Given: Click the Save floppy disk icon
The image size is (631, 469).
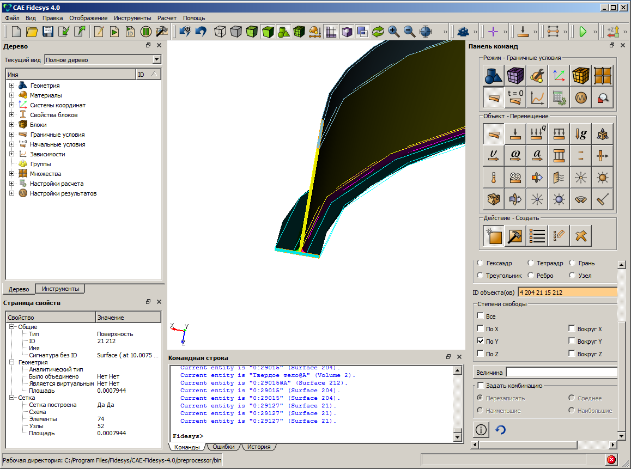Looking at the screenshot, I should (x=48, y=32).
